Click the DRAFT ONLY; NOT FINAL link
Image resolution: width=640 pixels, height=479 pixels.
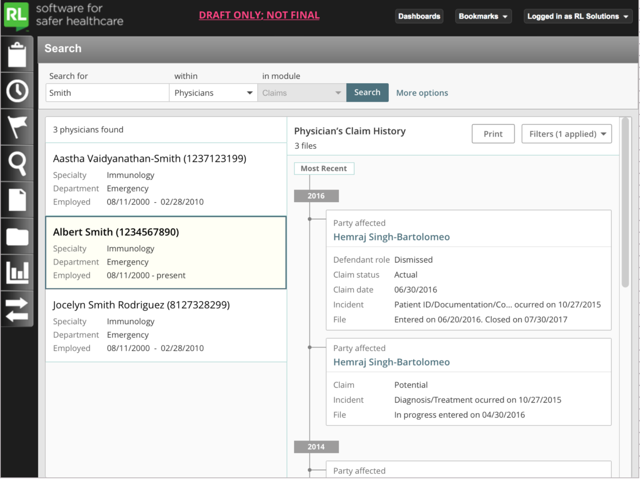click(259, 15)
